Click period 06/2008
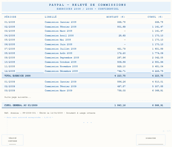Screen dimensions: 172x147 (x=10, y=44)
